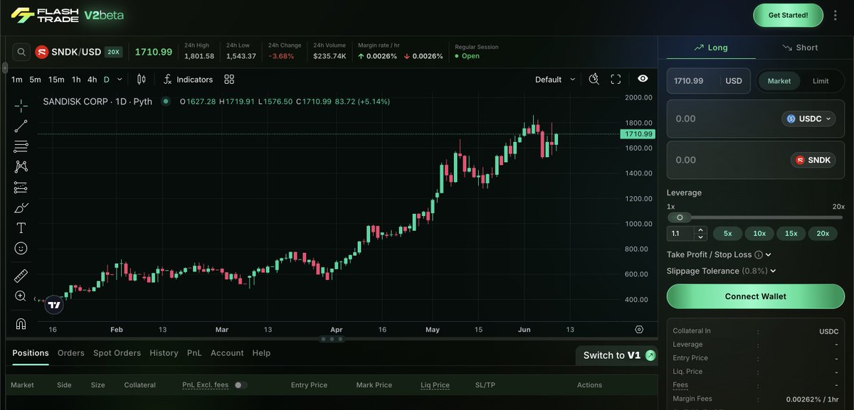Expand the left side panel handle
Viewport: 854px width, 410px height.
point(4,68)
